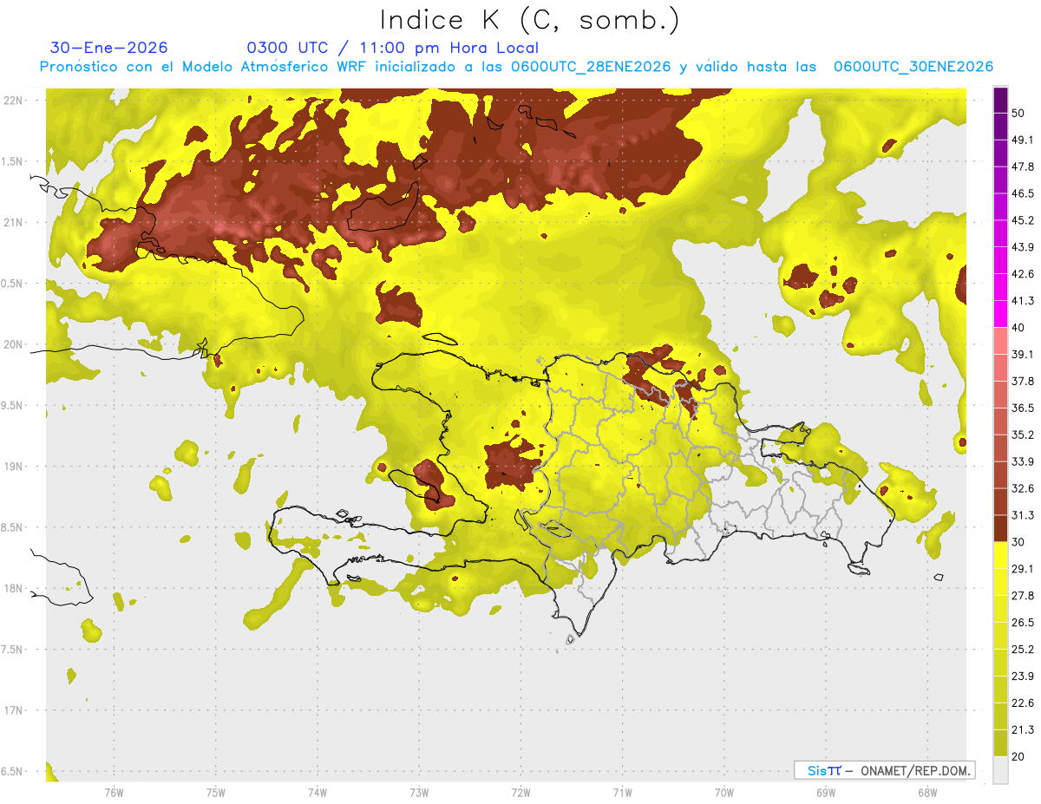Screen dimensions: 1041x804
Task: Select the "0600UTC_30ENE2026" valid-until timestamp
Action: tap(913, 67)
